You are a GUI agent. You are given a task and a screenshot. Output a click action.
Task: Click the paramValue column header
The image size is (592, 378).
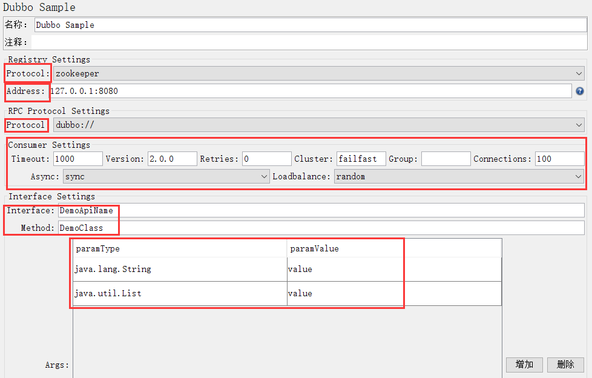click(x=394, y=248)
